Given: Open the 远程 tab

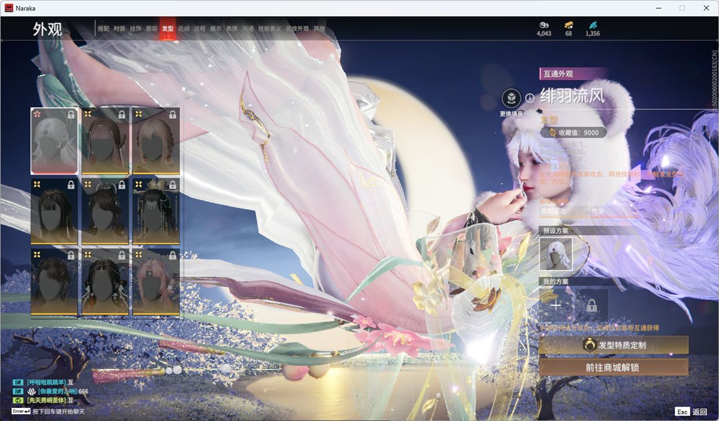Looking at the screenshot, I should [200, 28].
